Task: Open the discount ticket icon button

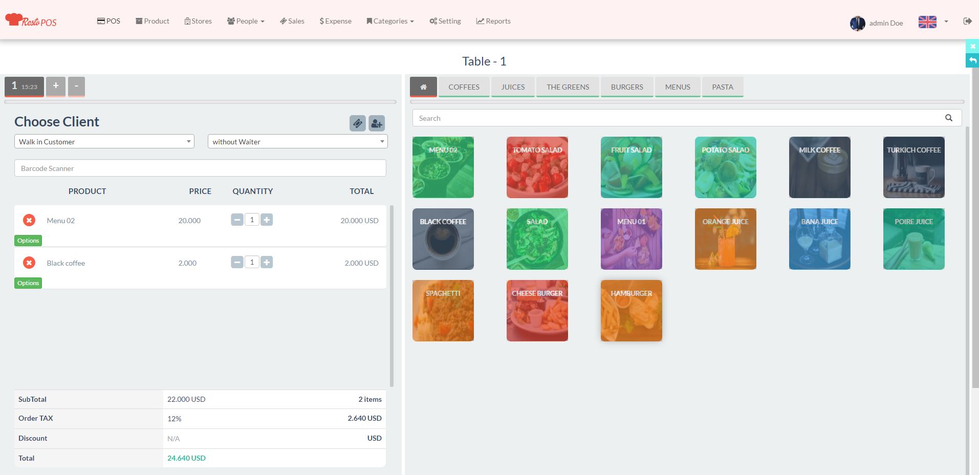Action: pos(358,123)
